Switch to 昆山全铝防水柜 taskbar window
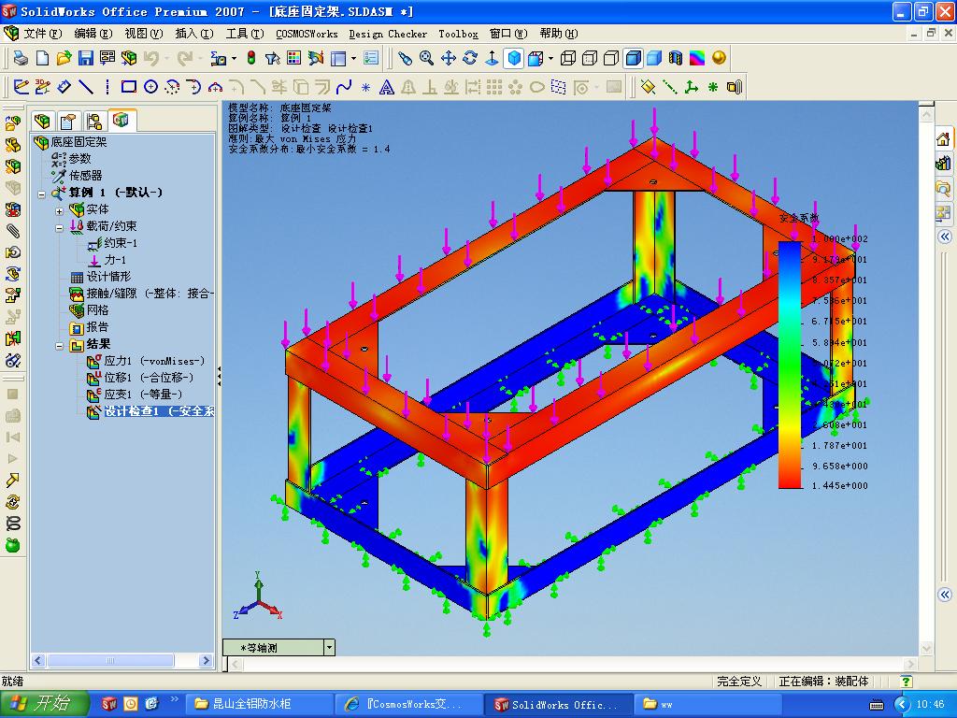The height and width of the screenshot is (718, 957). (258, 704)
